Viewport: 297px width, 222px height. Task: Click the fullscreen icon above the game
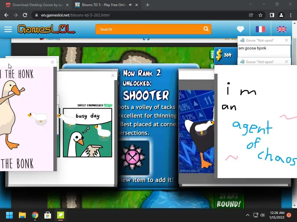146,39
